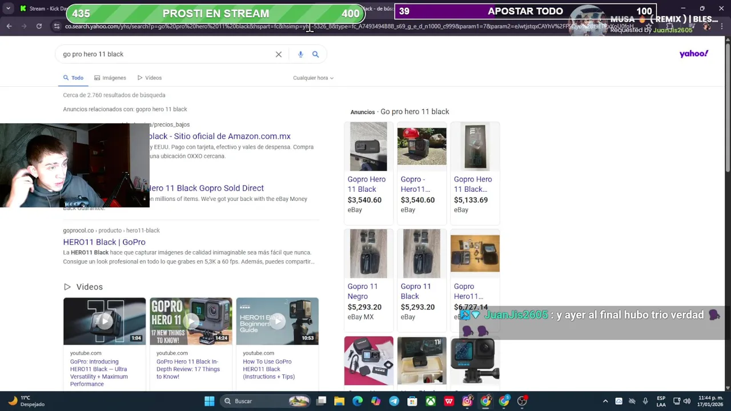This screenshot has width=731, height=411.
Task: Open the browser tab search chevron
Action: pos(8,9)
